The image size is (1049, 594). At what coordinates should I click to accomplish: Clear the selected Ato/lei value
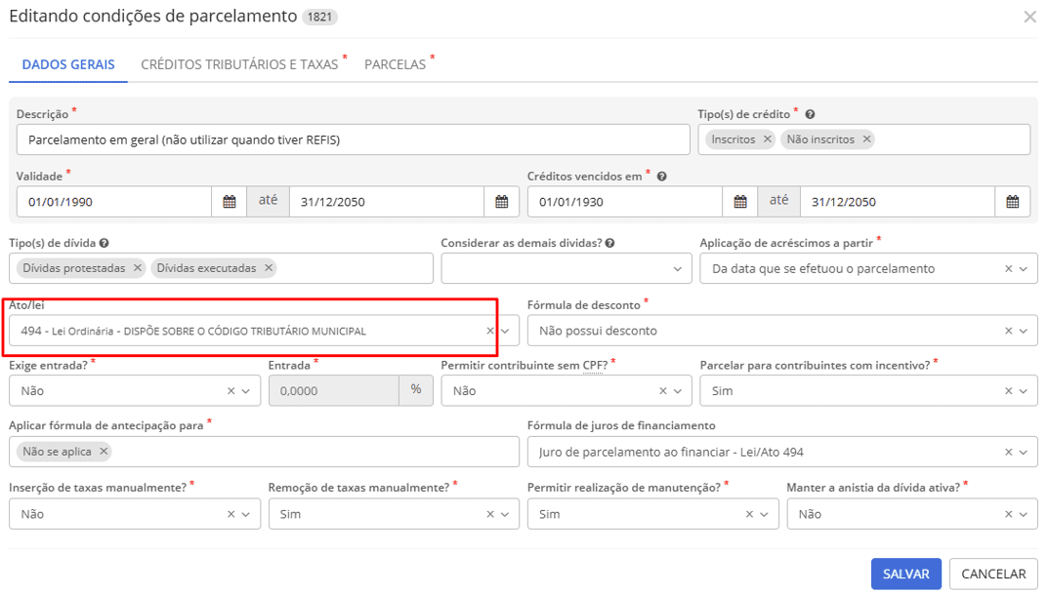coord(490,332)
